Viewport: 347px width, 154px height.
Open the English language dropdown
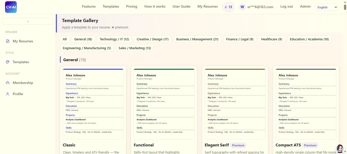pos(326,7)
